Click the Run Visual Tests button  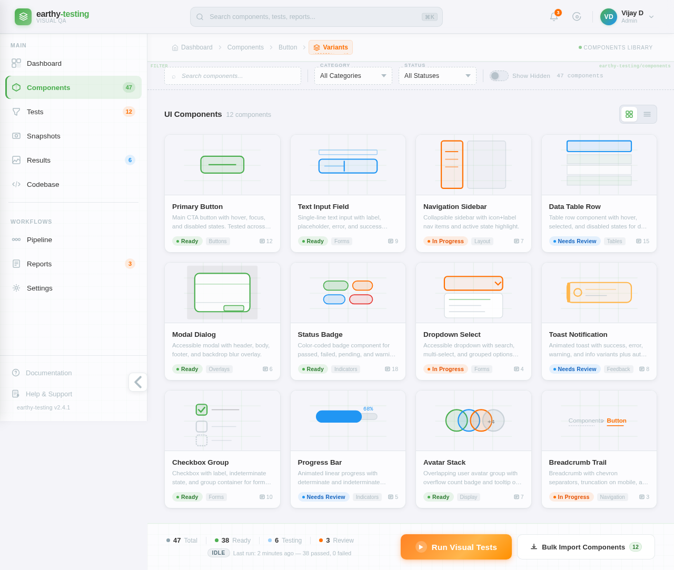point(456,547)
